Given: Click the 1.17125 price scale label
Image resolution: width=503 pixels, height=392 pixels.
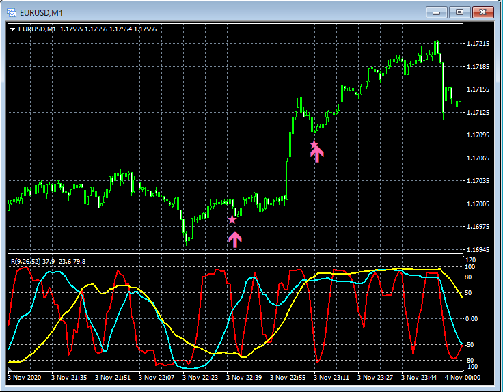Looking at the screenshot, I should (478, 113).
